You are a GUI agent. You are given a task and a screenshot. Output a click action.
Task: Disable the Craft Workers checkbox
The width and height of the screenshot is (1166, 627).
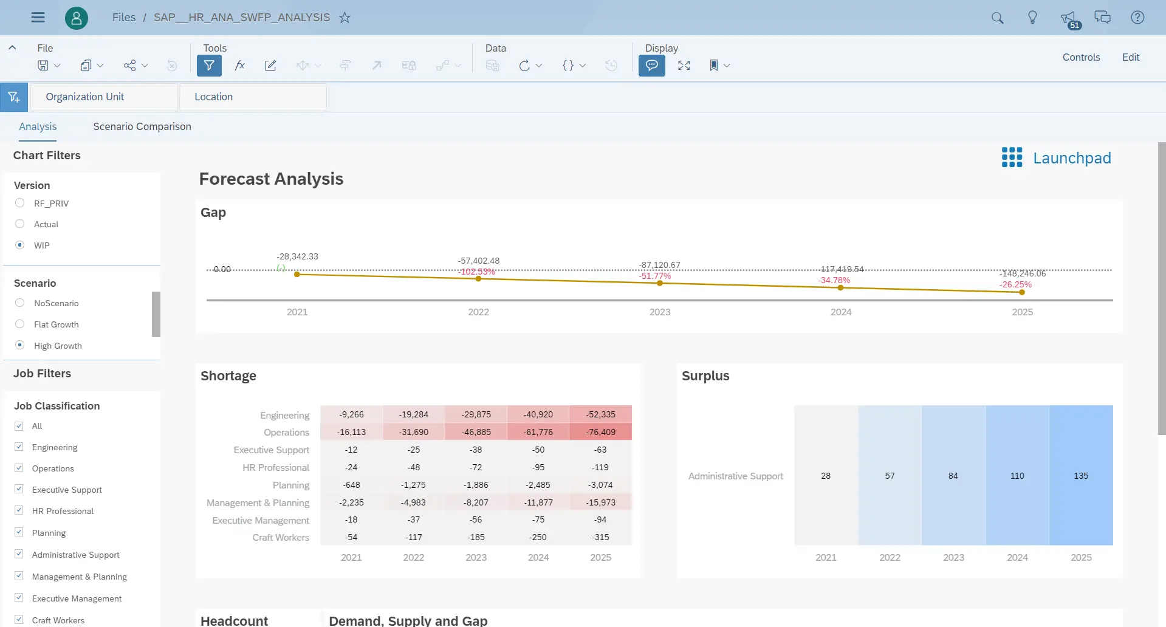tap(19, 619)
